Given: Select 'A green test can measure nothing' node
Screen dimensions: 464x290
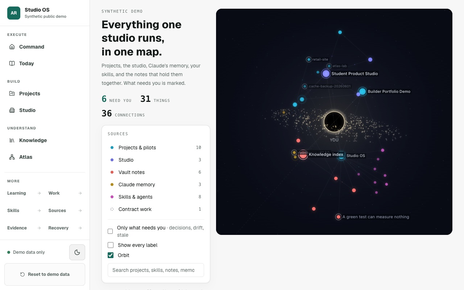Looking at the screenshot, I should click(x=338, y=217).
